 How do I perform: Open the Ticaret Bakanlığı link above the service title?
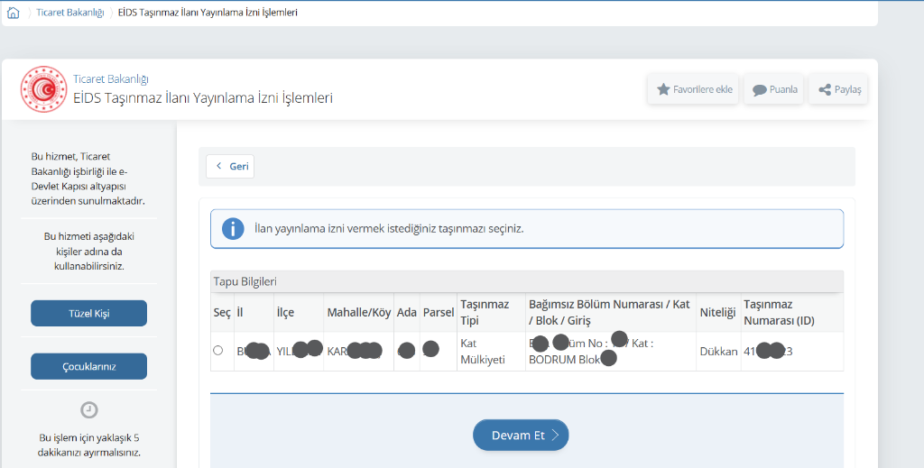(x=111, y=78)
